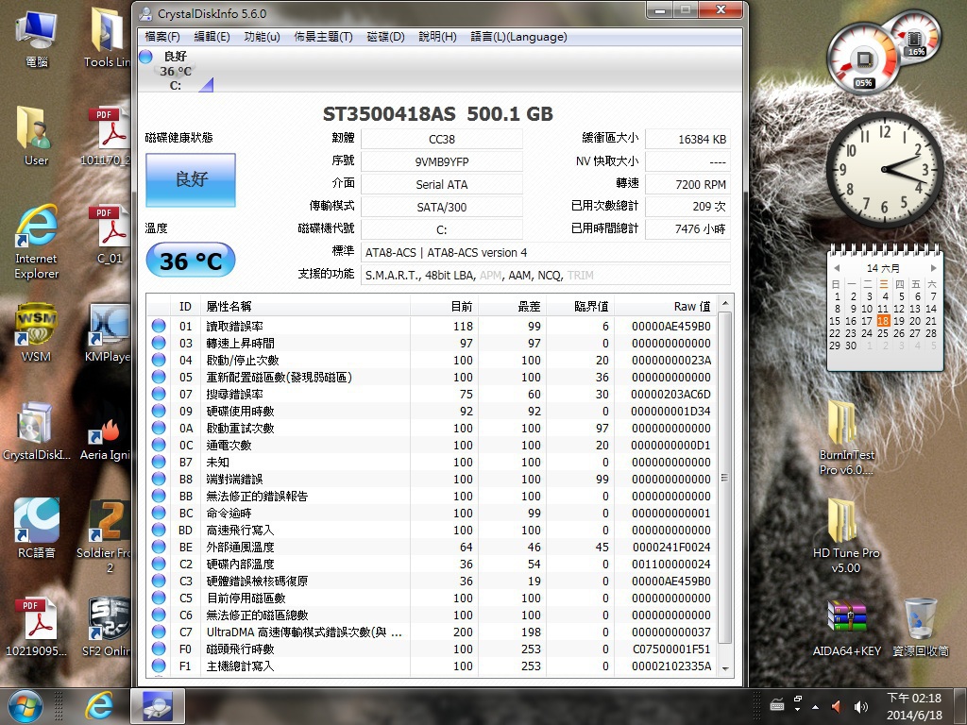
Task: Open the Tools folder on desktop
Action: [x=109, y=38]
